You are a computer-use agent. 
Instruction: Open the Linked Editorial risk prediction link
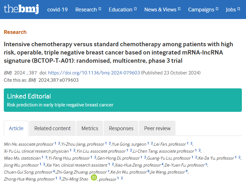60,105
